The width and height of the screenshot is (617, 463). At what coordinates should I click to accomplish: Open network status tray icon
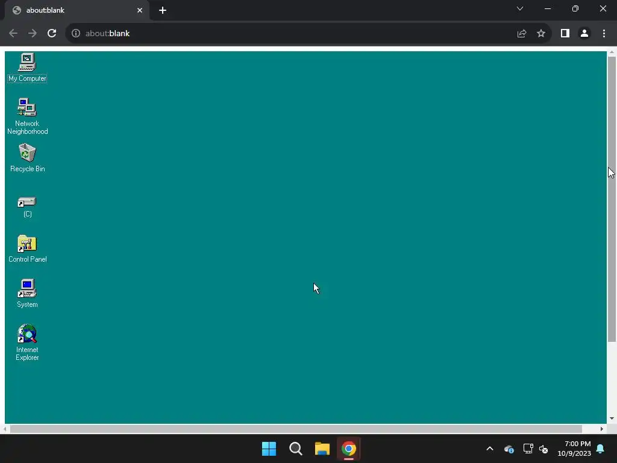528,449
